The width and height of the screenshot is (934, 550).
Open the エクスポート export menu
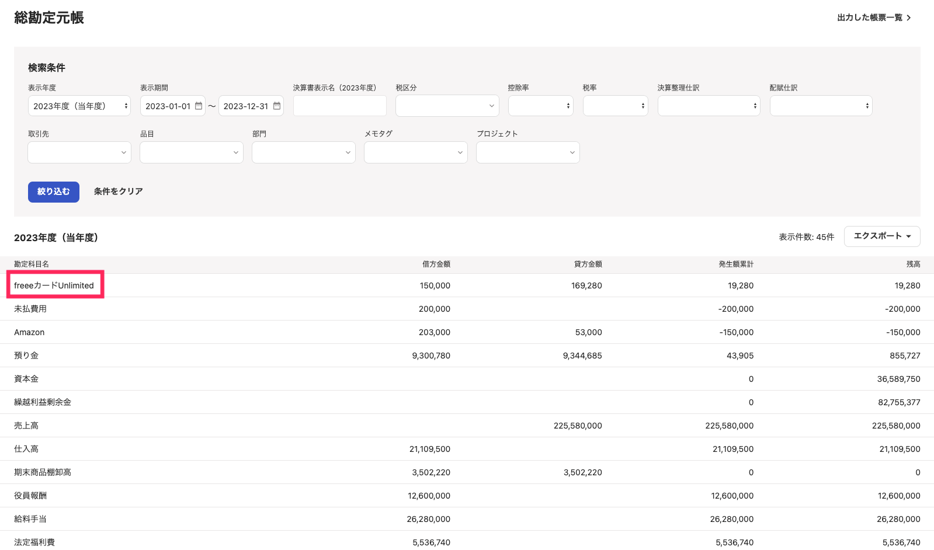(882, 236)
